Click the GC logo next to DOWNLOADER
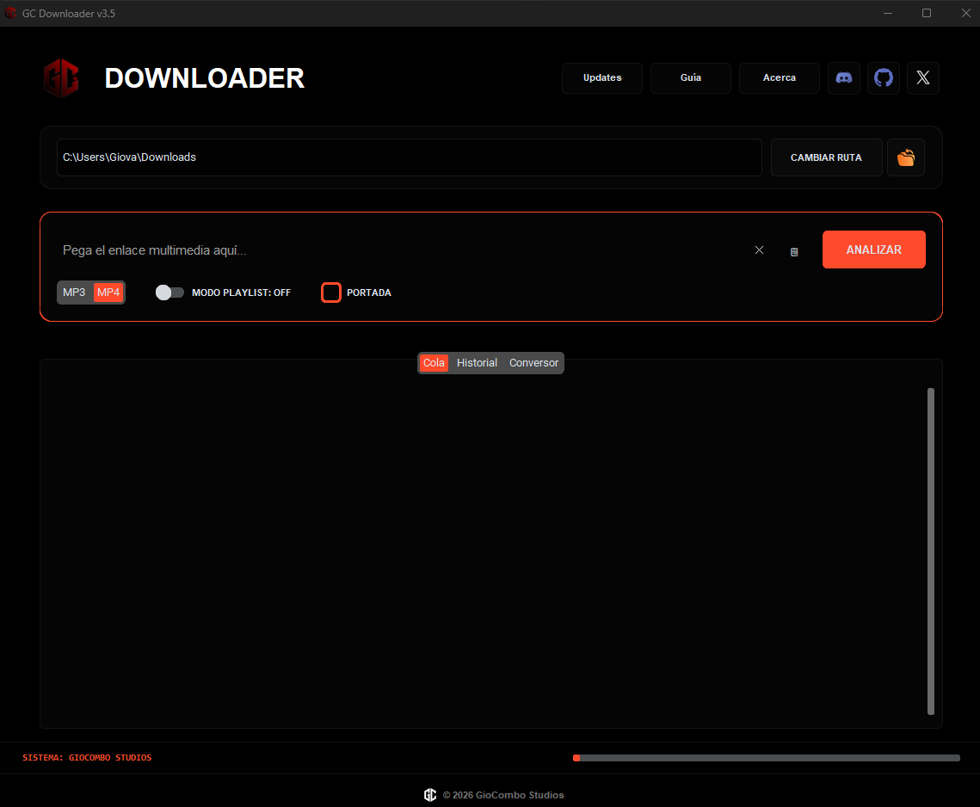Image resolution: width=980 pixels, height=807 pixels. pyautogui.click(x=61, y=78)
